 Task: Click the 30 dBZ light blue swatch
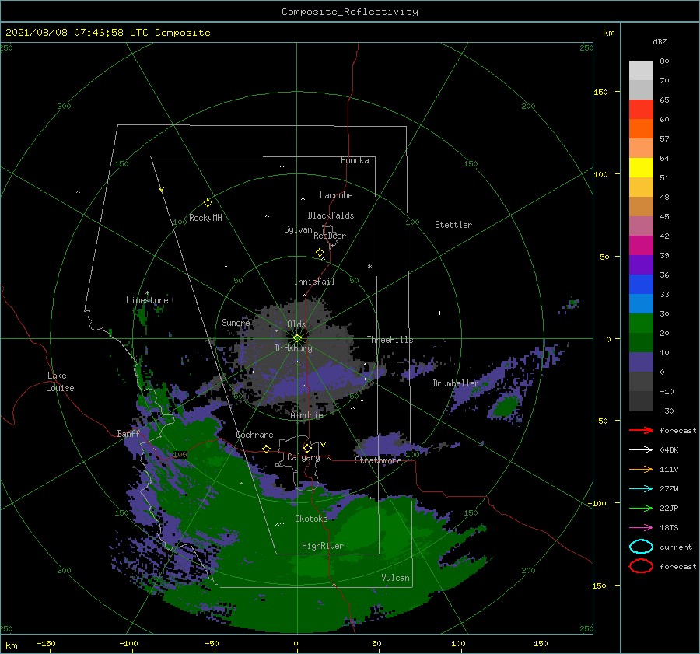(x=641, y=303)
